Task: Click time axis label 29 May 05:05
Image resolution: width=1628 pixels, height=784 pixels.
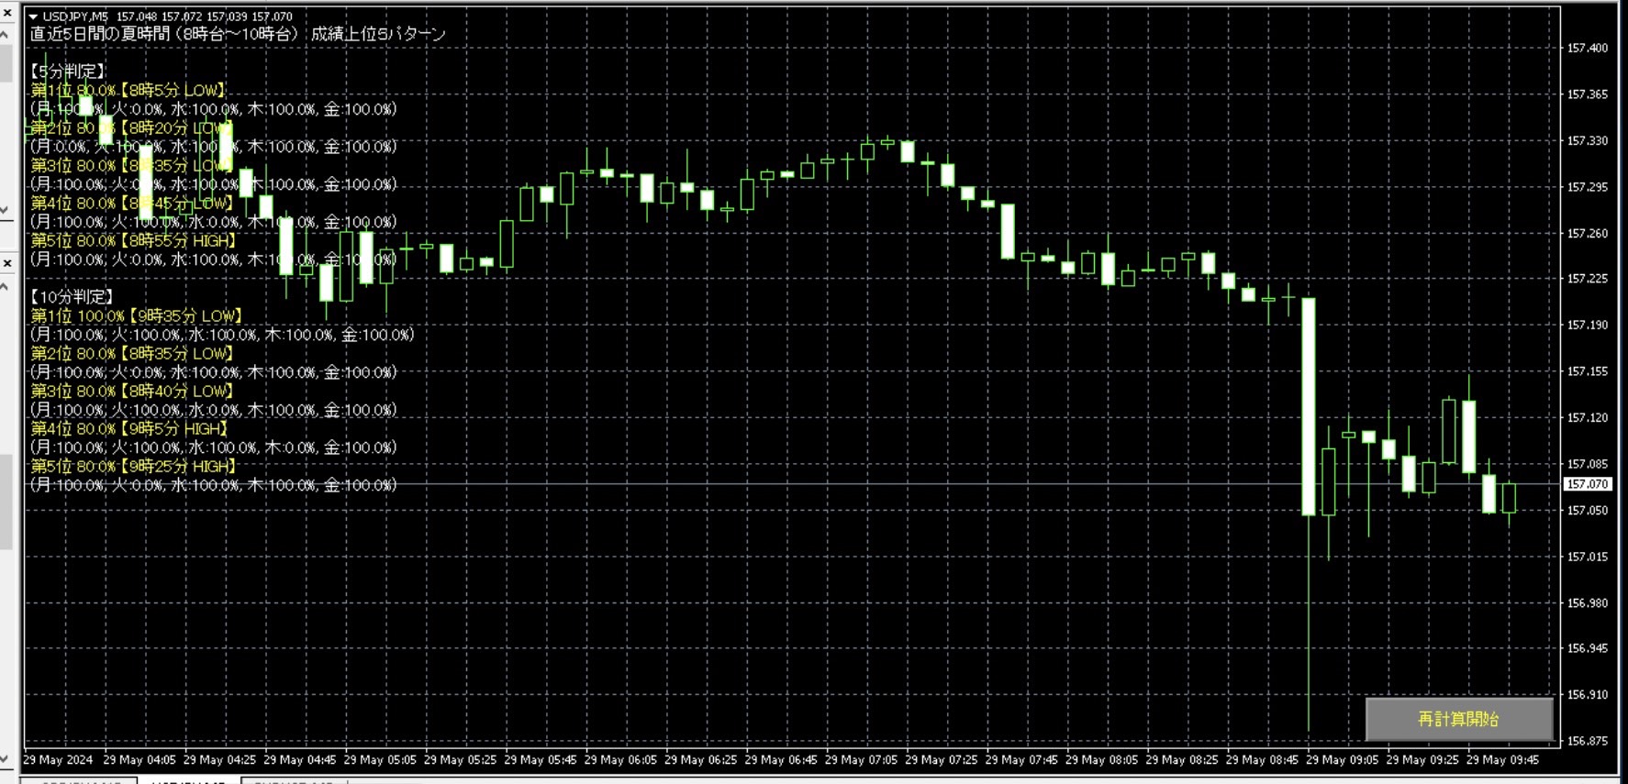Action: [x=380, y=760]
